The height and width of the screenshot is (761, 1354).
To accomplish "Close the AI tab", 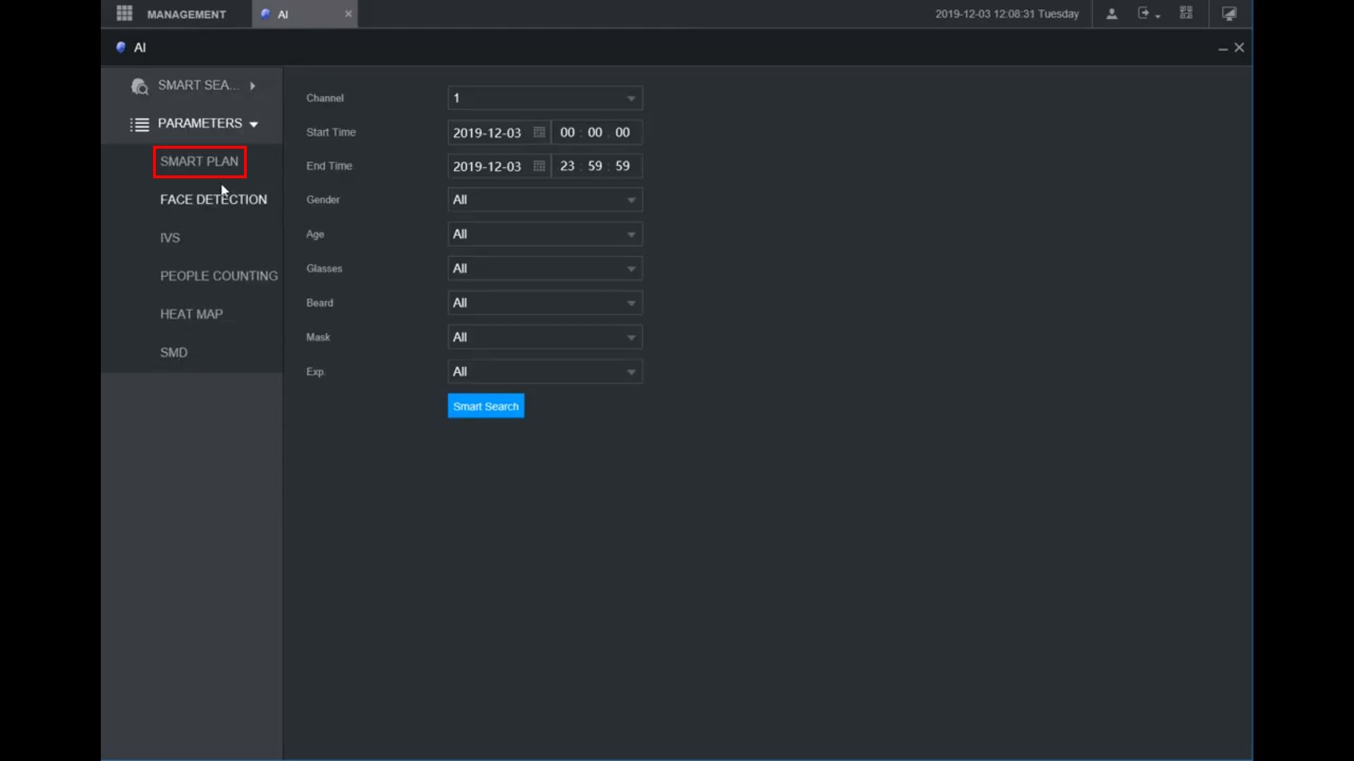I will pos(348,13).
